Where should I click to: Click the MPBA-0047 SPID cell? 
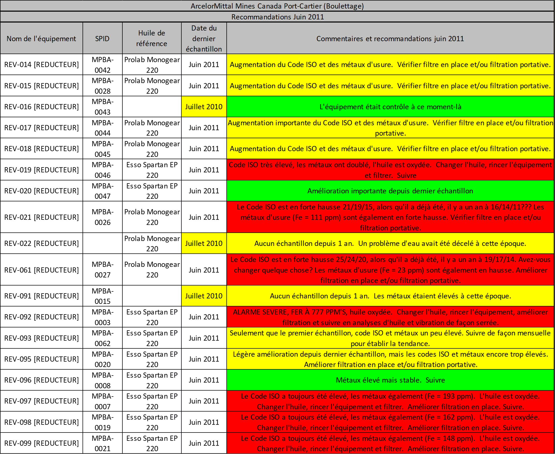102,191
